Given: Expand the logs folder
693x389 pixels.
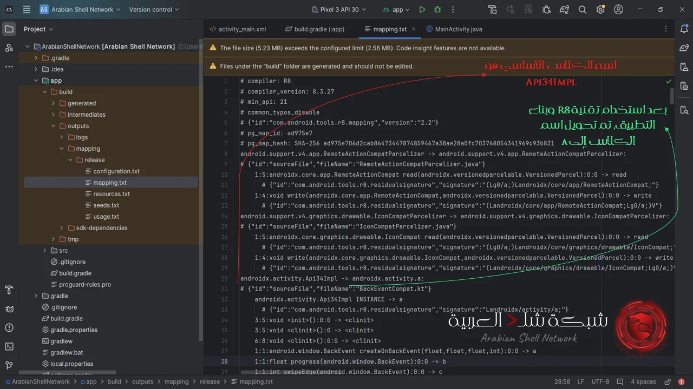Looking at the screenshot, I should coord(62,137).
